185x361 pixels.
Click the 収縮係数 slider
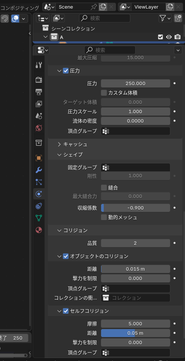pyautogui.click(x=136, y=208)
